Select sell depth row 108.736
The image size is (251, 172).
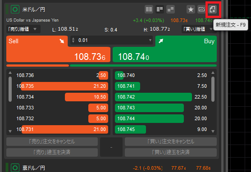pyautogui.click(x=62, y=75)
